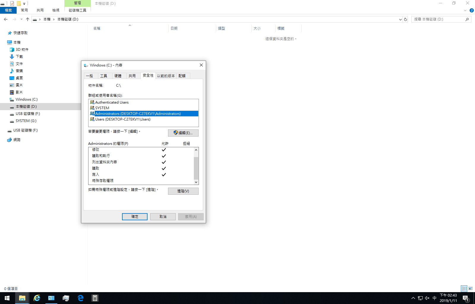The image size is (475, 304).
Task: Click the permissions list scrollbar thumb
Action: 196,168
